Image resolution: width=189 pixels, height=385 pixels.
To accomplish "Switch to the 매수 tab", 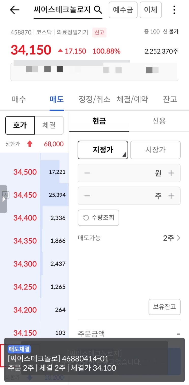I will (19, 99).
